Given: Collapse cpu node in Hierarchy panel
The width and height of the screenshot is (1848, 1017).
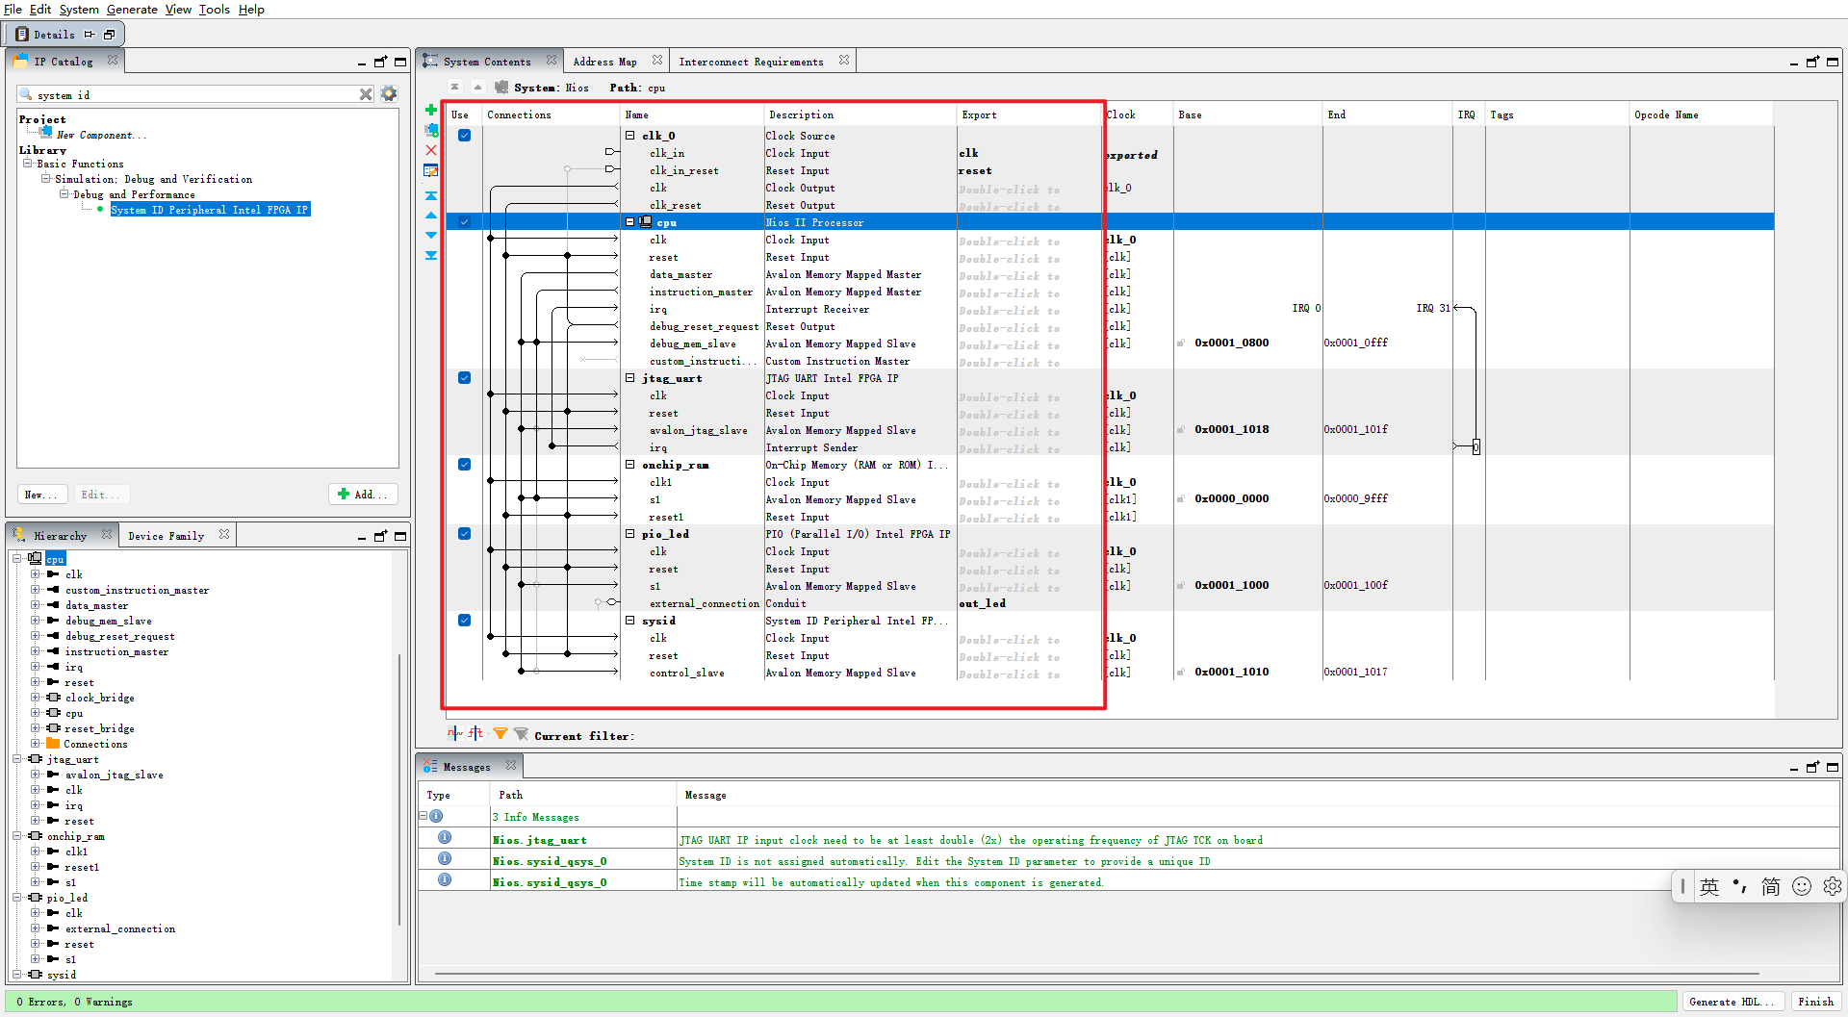Looking at the screenshot, I should click(x=16, y=558).
